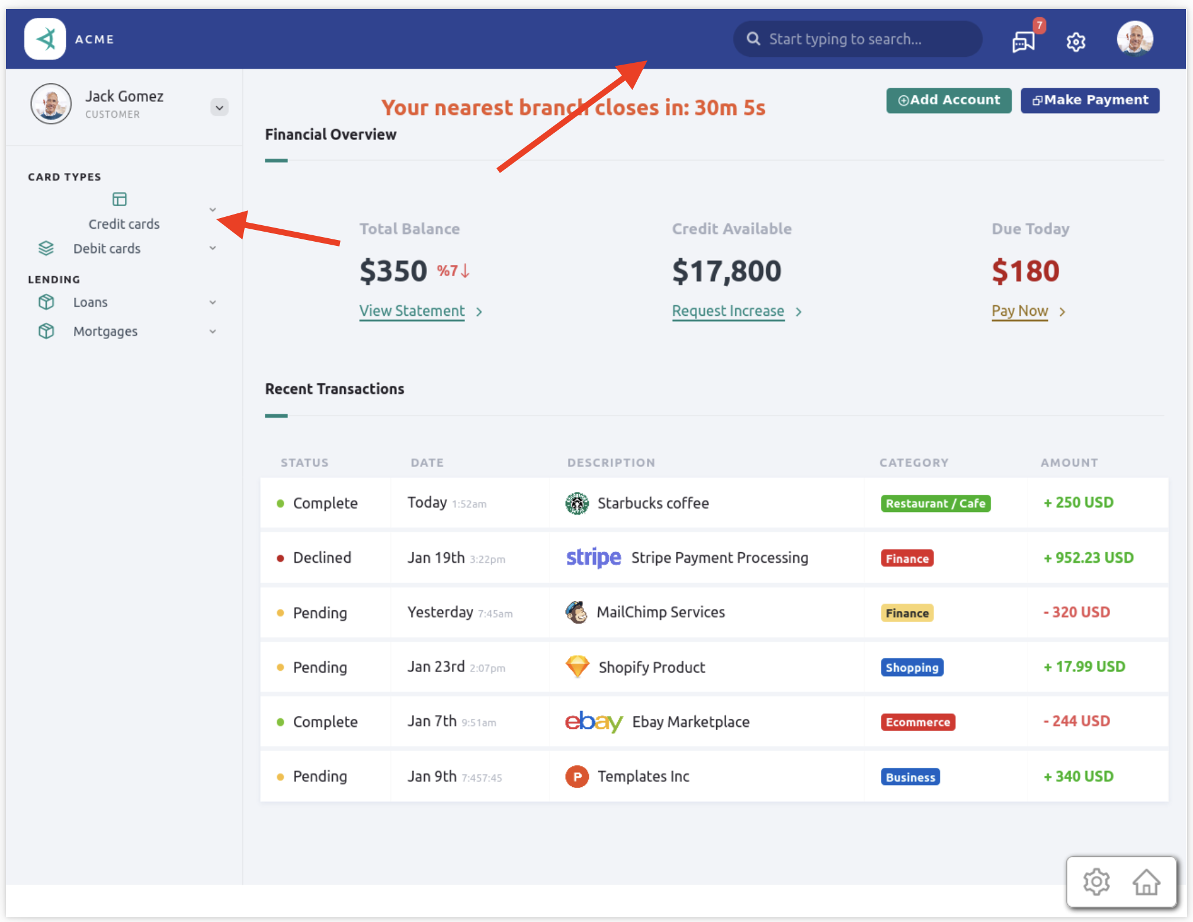Click the Loans box icon
Viewport: 1193px width, 922px height.
[46, 302]
